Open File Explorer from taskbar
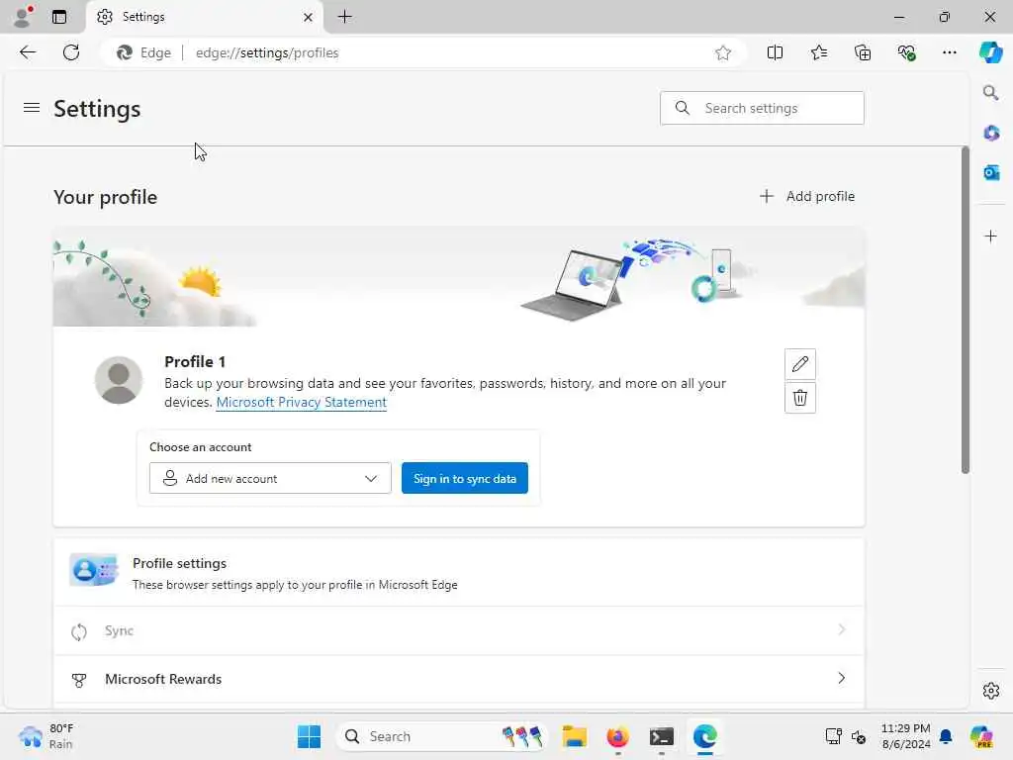 point(574,736)
